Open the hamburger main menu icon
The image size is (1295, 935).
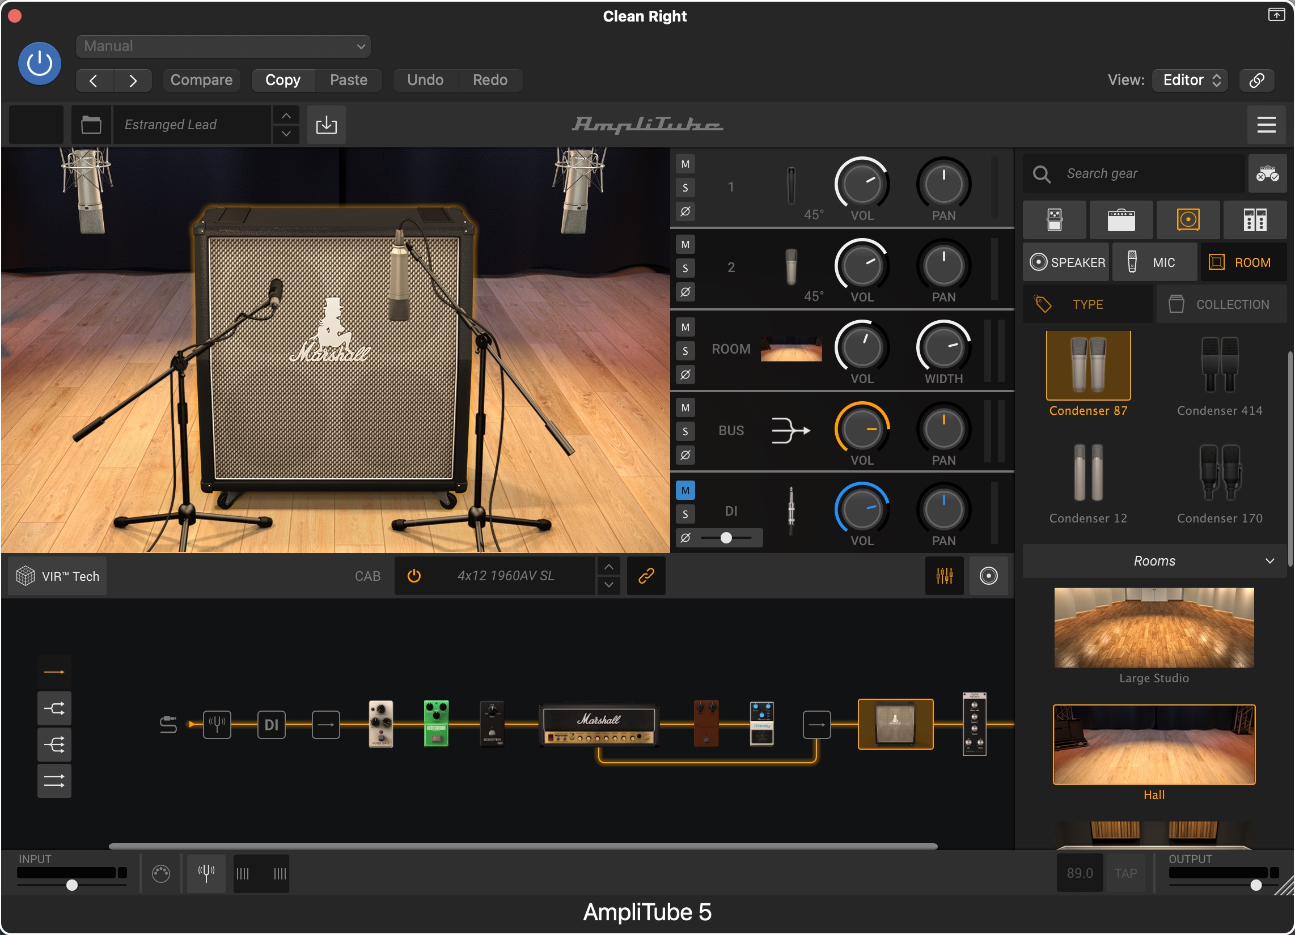point(1266,125)
